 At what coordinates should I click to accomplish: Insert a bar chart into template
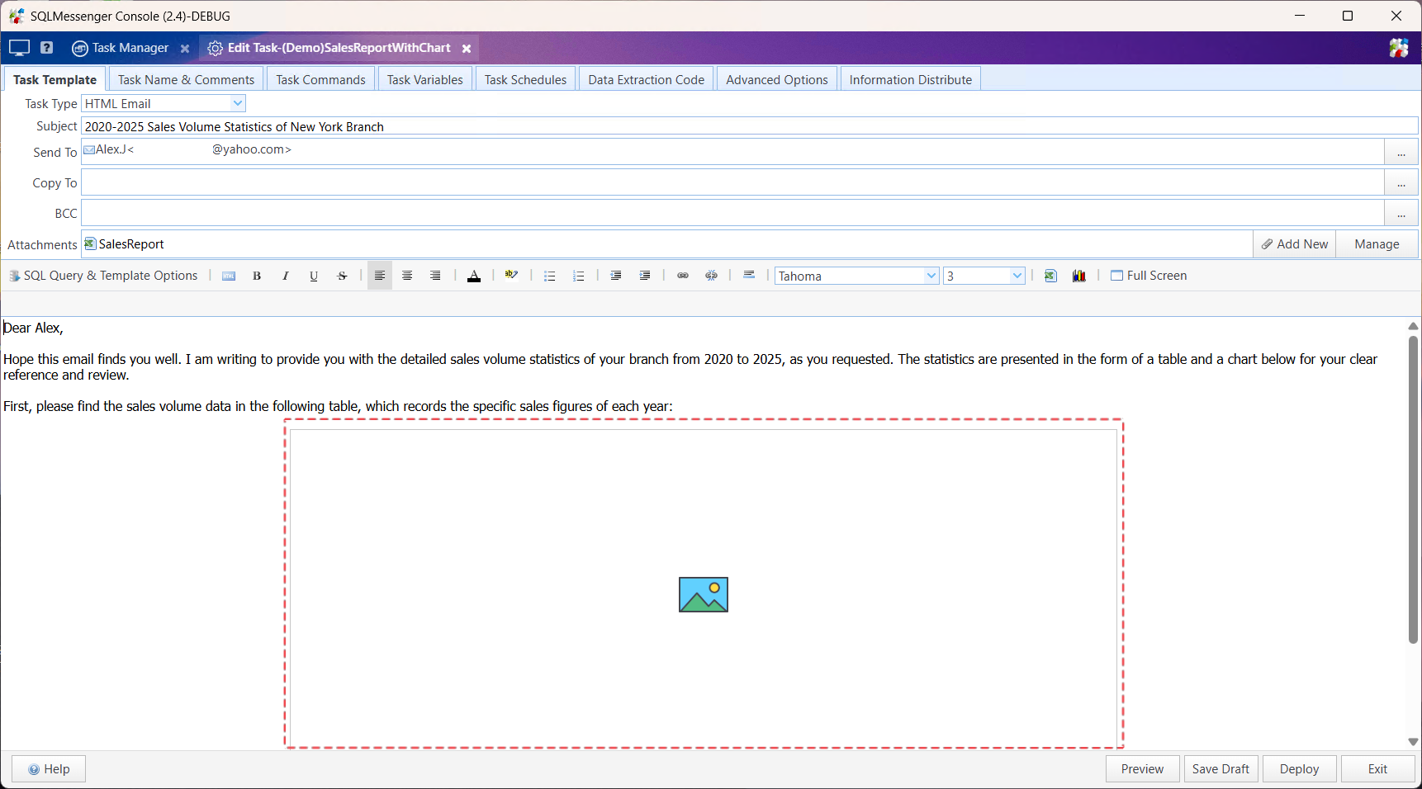1078,276
